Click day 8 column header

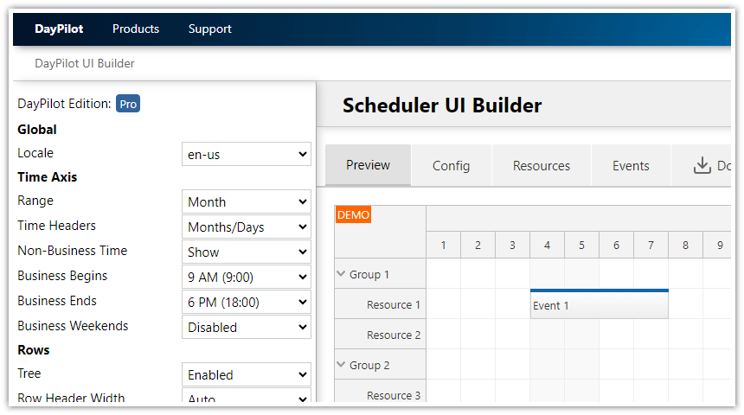686,245
